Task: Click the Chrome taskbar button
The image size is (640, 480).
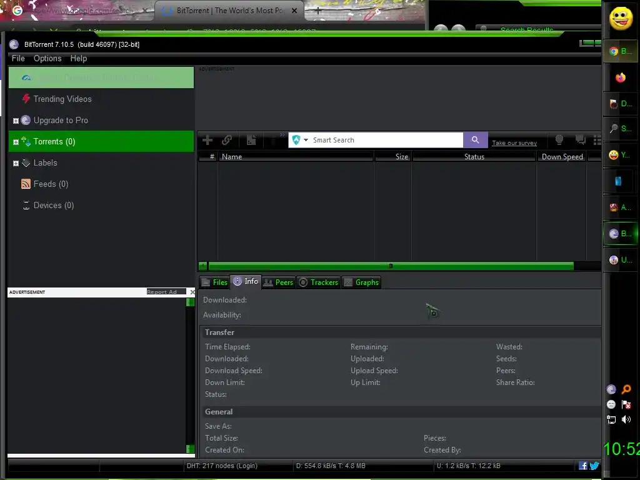Action: (x=621, y=51)
